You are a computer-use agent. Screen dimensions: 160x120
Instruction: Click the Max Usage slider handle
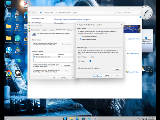click(90, 61)
